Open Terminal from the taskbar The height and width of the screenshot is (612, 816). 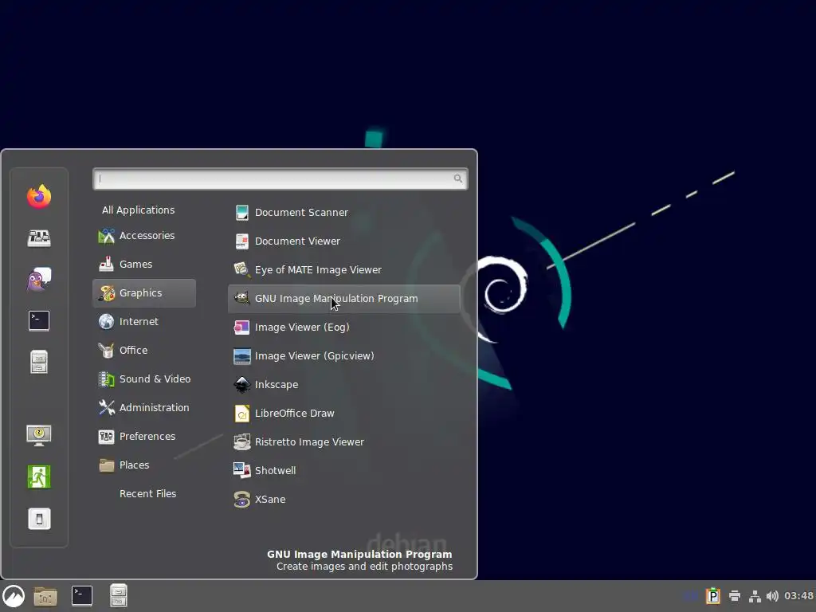click(82, 596)
